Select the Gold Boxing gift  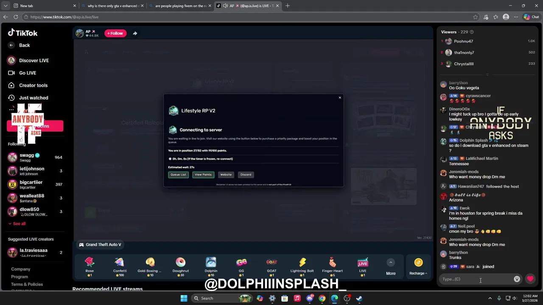150,266
